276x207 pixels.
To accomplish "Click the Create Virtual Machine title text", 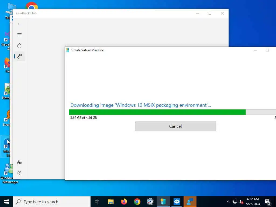I will tap(88, 50).
